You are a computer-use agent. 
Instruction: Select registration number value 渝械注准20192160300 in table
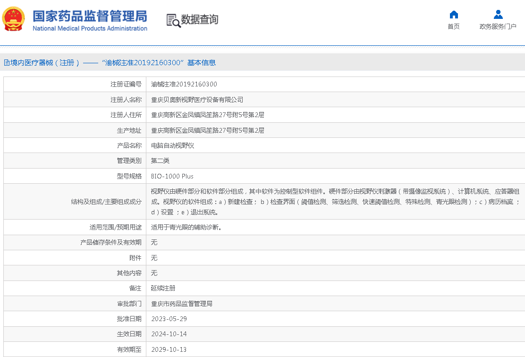pyautogui.click(x=184, y=85)
